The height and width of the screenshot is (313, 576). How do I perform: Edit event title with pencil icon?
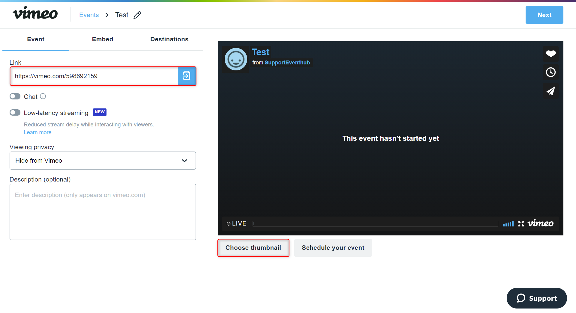pyautogui.click(x=137, y=15)
